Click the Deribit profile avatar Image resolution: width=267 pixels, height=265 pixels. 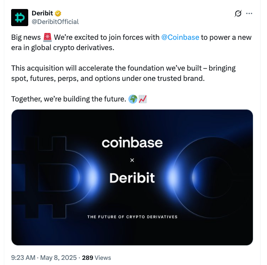[20, 17]
